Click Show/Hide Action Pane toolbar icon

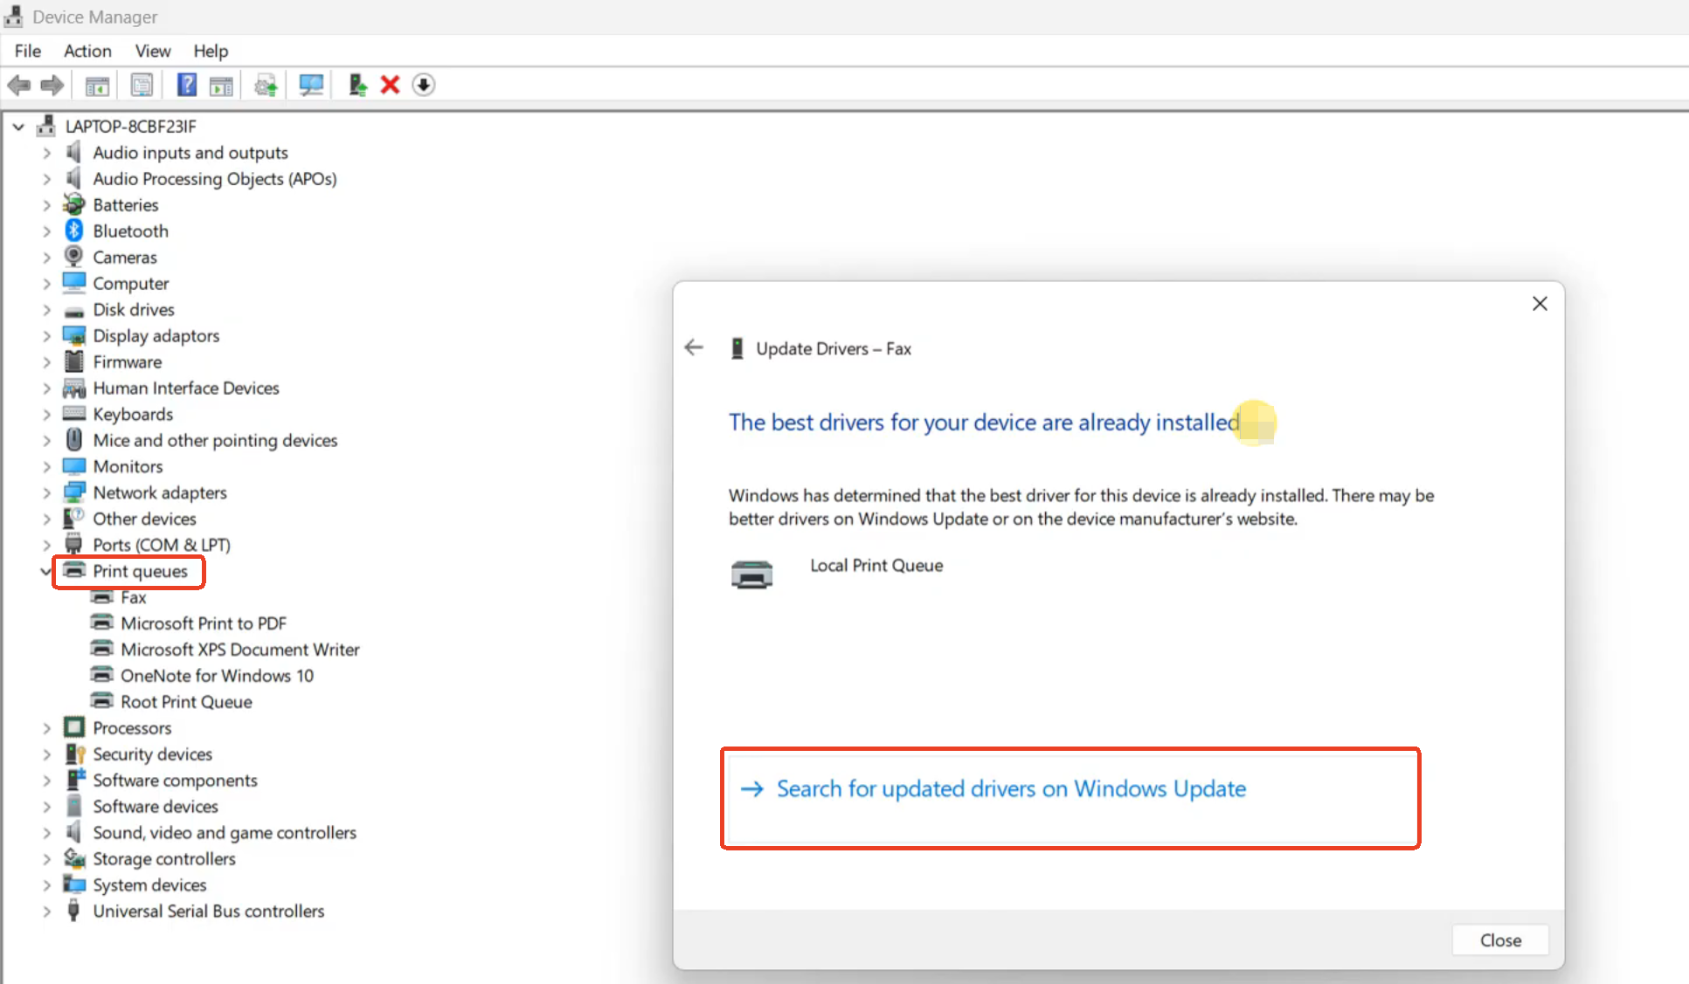point(222,86)
